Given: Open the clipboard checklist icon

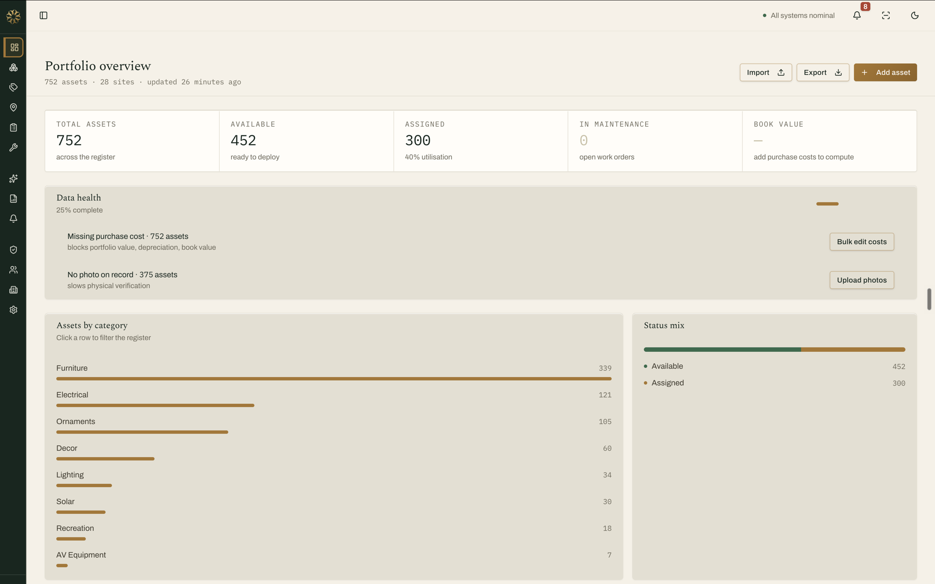Looking at the screenshot, I should tap(14, 128).
